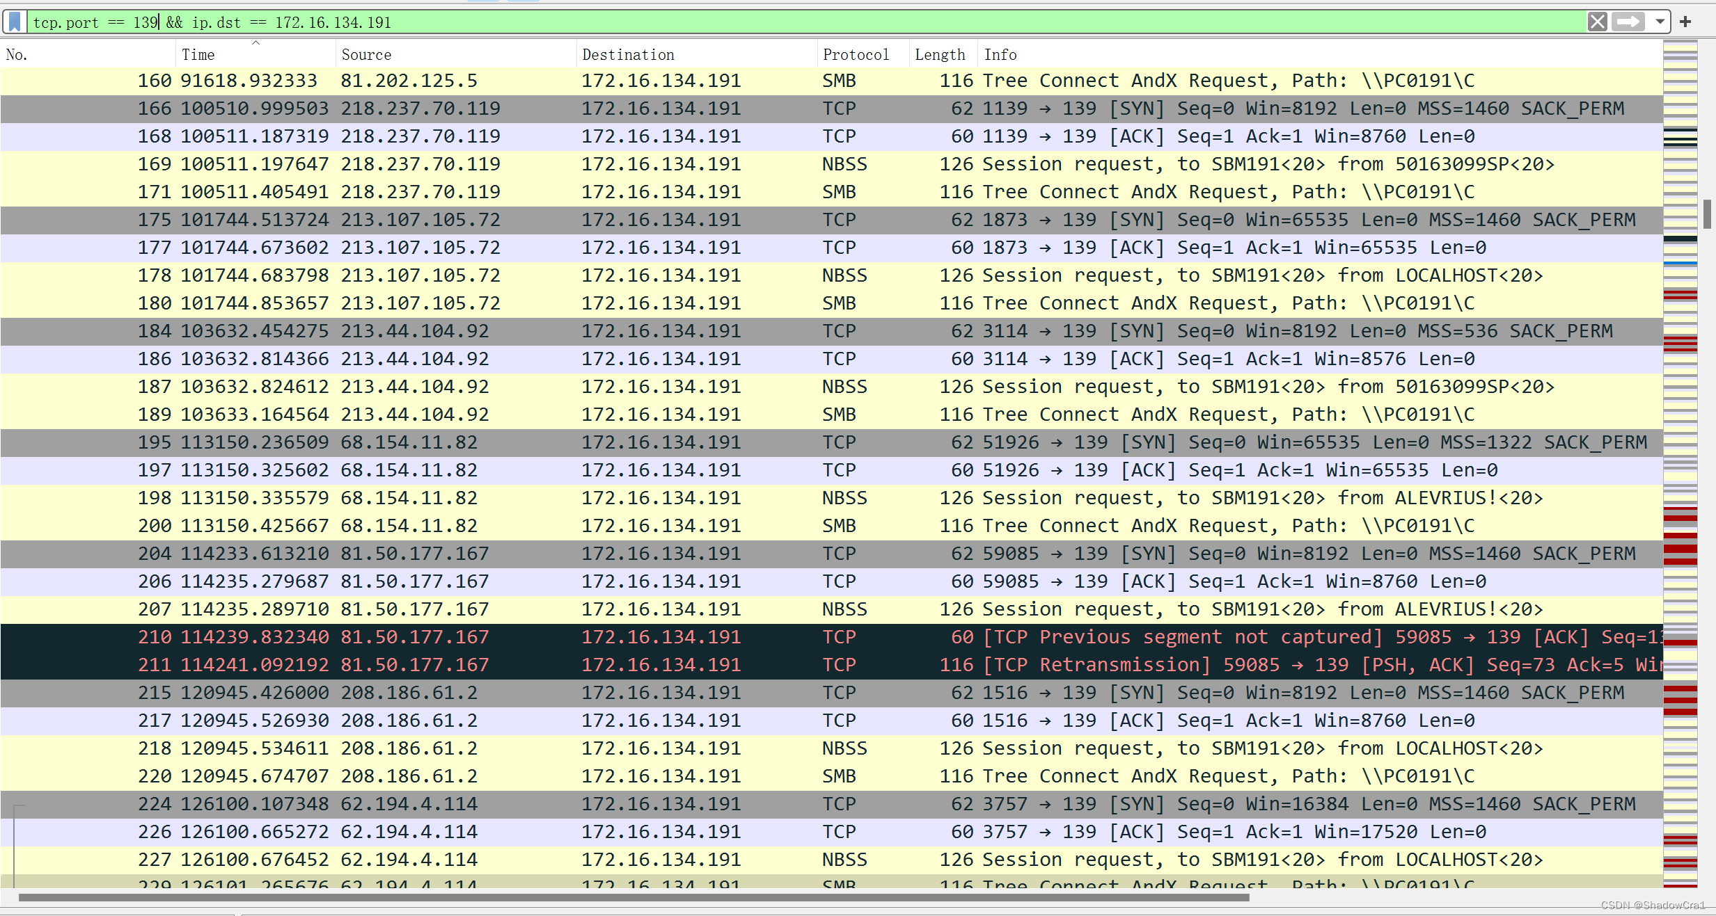Screen dimensions: 1716x916
Task: Select NBSS packet number 218
Action: point(831,748)
